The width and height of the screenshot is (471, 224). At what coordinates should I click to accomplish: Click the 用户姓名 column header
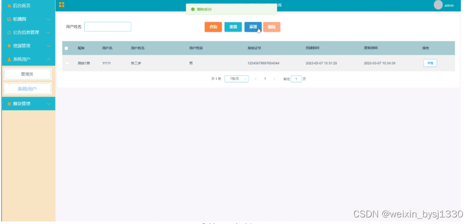coord(138,48)
